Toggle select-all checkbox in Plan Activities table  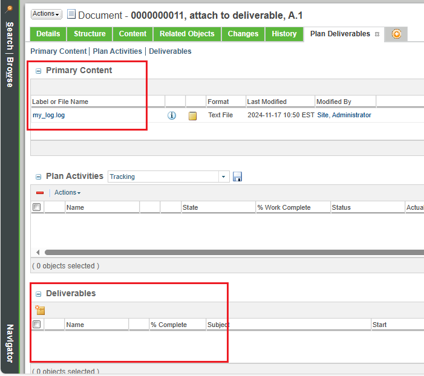(36, 207)
